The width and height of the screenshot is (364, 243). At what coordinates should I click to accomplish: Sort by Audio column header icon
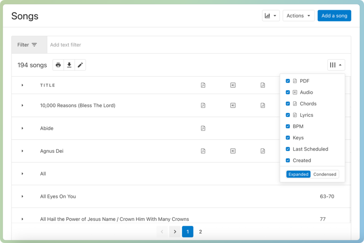[x=233, y=85]
